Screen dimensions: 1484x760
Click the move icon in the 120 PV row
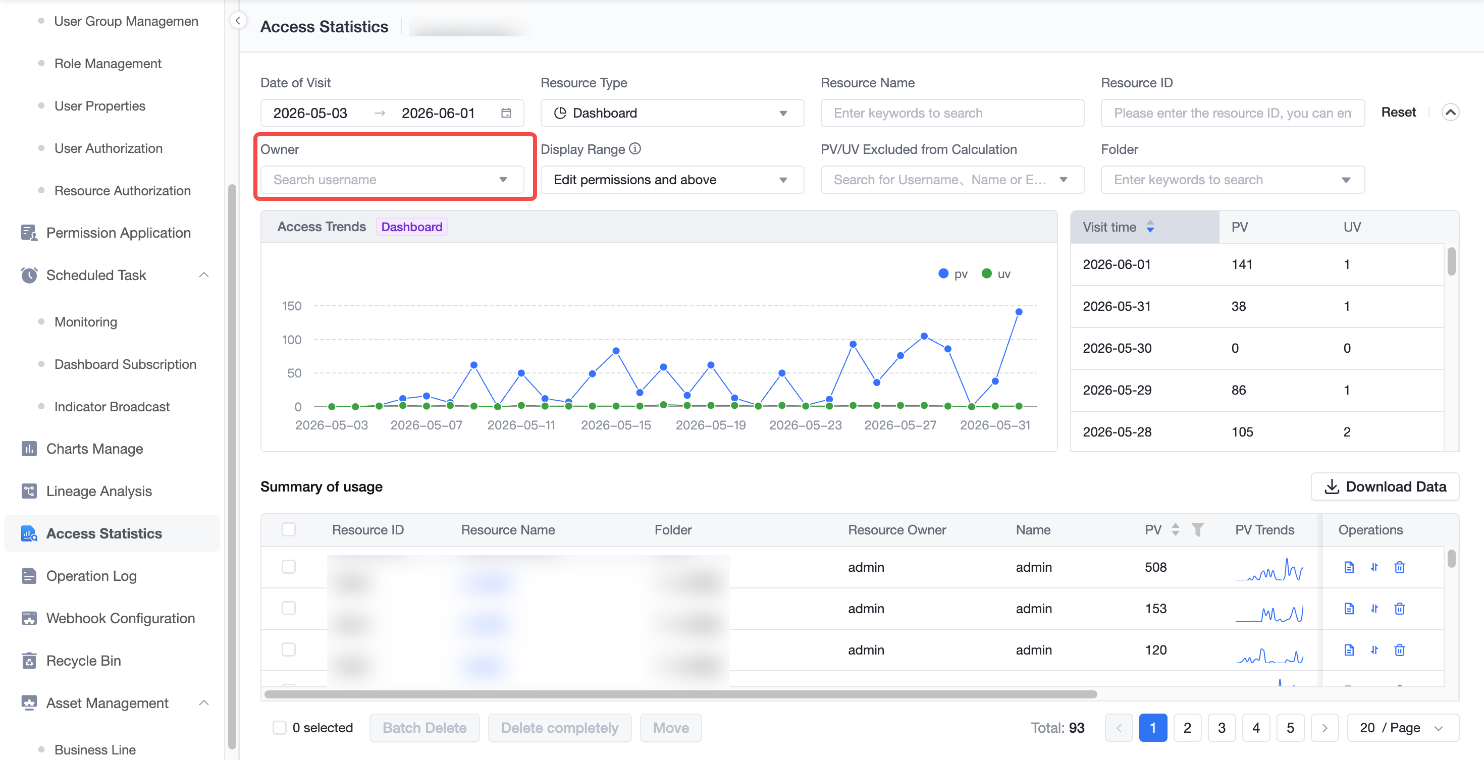pyautogui.click(x=1374, y=649)
